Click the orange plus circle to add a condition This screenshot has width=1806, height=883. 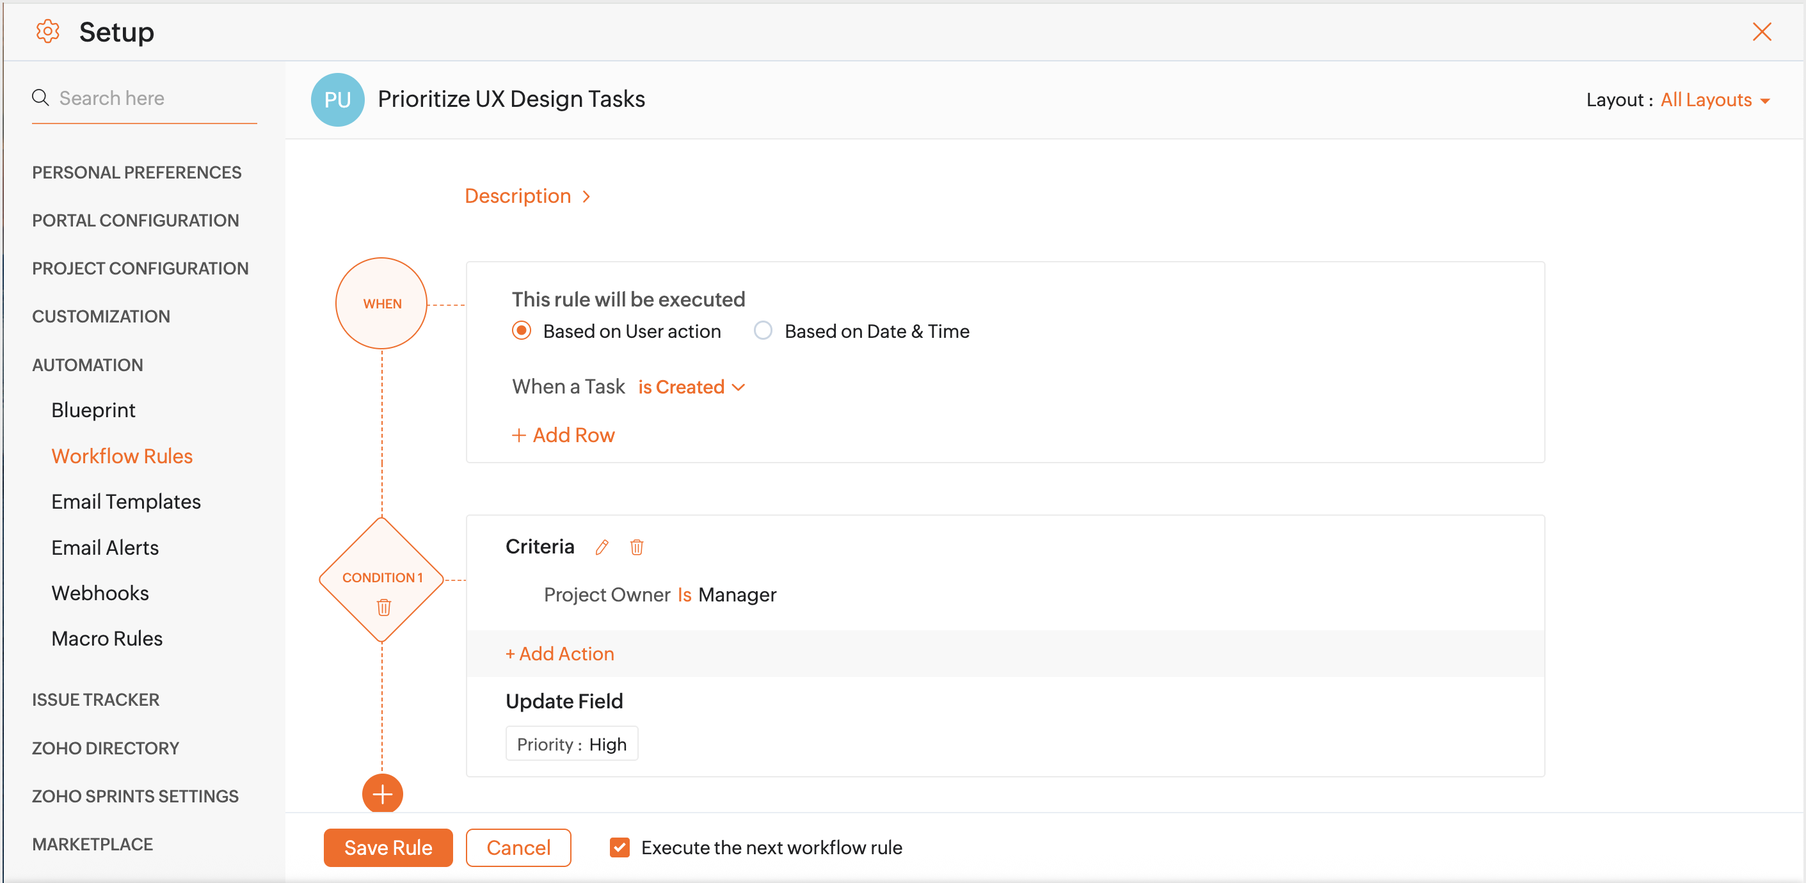[382, 794]
